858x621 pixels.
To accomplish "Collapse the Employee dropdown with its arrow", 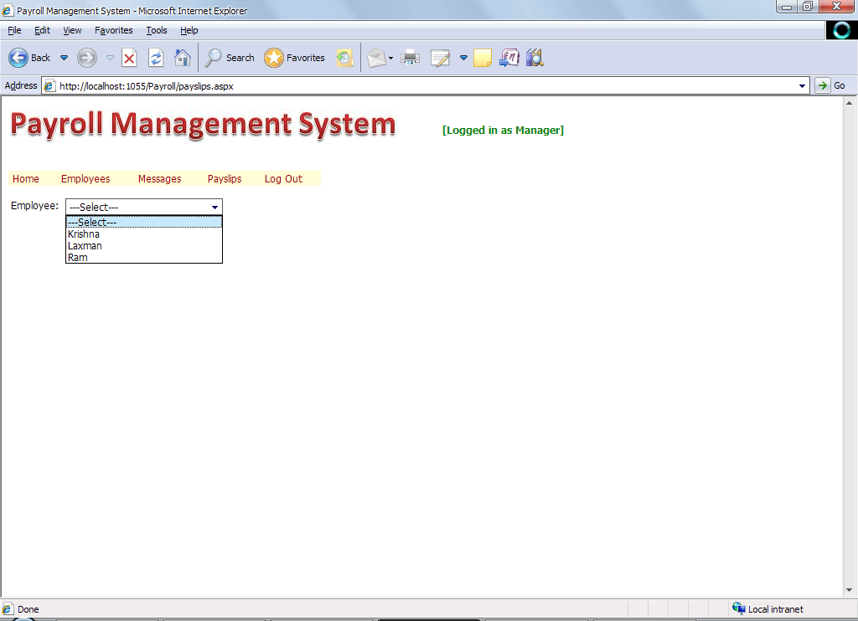I will [x=214, y=207].
